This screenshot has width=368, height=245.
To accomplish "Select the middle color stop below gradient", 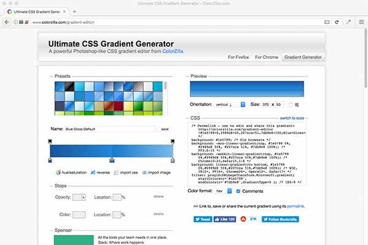I will point(112,160).
